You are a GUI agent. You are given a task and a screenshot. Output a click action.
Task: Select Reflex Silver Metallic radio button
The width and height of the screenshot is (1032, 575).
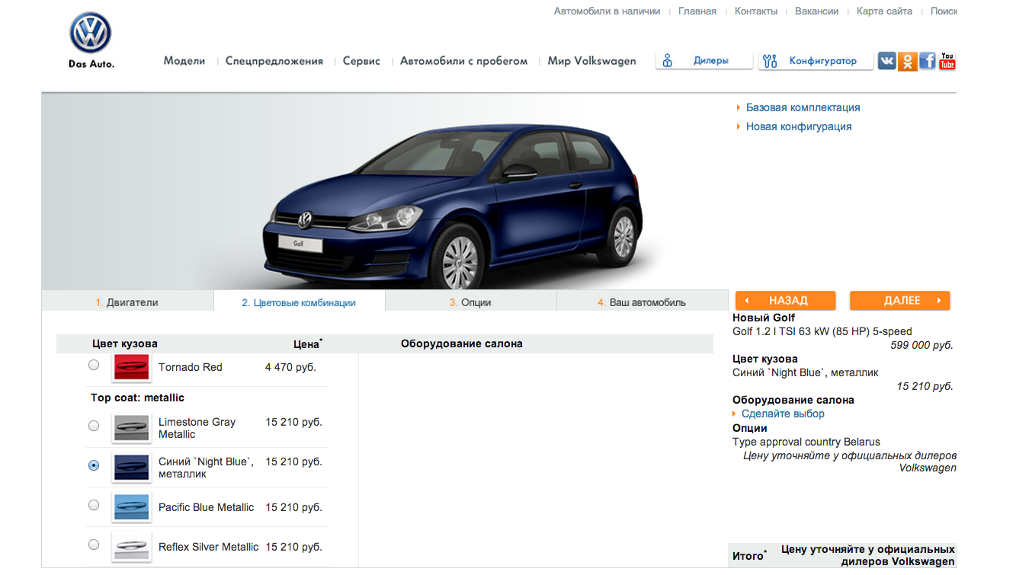(94, 545)
